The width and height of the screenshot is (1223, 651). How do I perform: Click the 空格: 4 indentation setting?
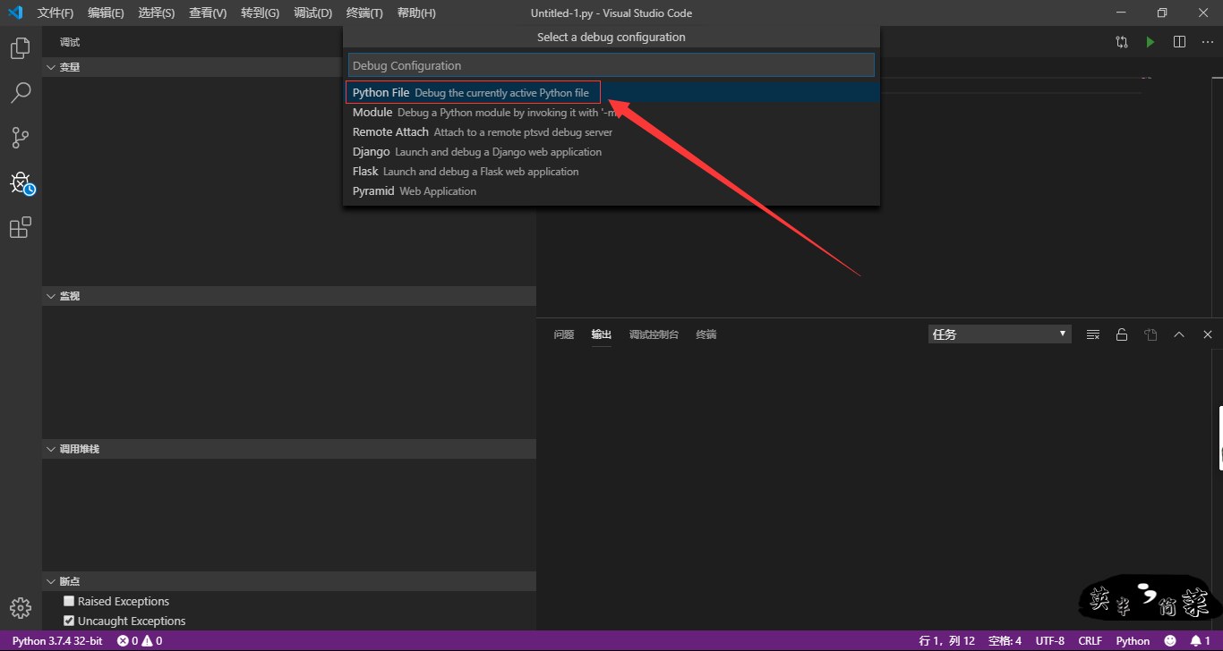pos(1005,641)
